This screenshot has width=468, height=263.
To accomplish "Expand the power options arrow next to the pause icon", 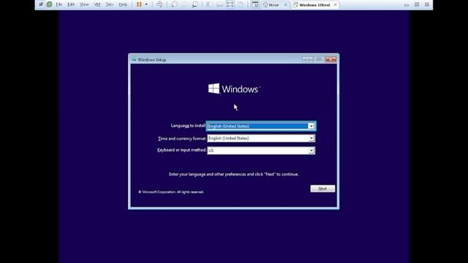I will (146, 4).
